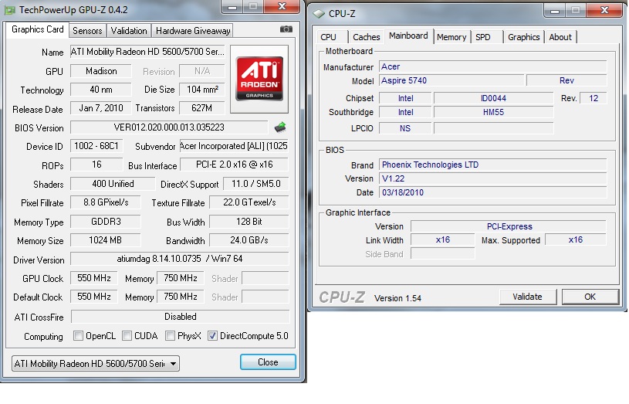629x404 pixels.
Task: Click the LPCIO NS value
Action: point(405,128)
